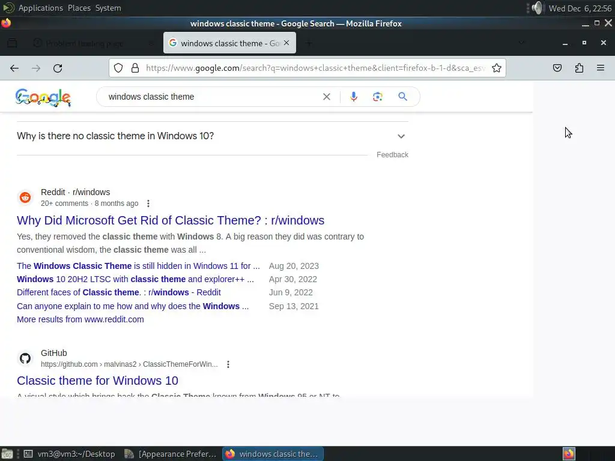Go back to the previous page
This screenshot has width=615, height=461.
14,68
